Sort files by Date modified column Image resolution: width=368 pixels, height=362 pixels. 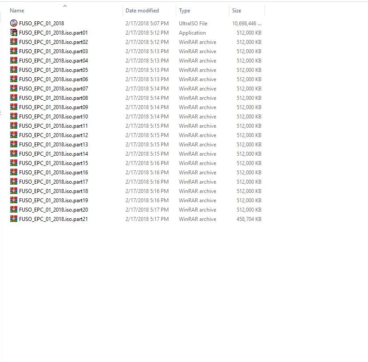point(142,11)
